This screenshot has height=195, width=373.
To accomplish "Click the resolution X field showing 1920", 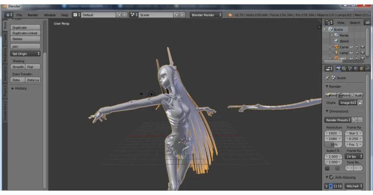I will pos(333,133).
